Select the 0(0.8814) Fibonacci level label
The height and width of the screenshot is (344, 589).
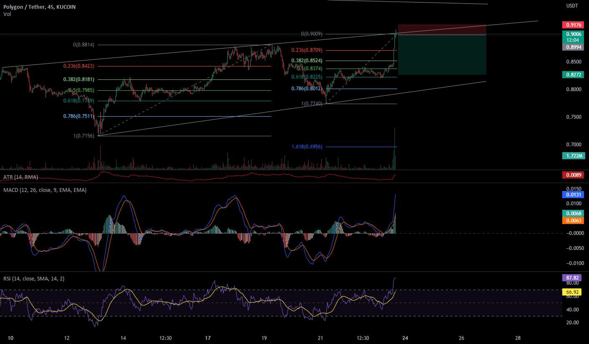coord(84,45)
